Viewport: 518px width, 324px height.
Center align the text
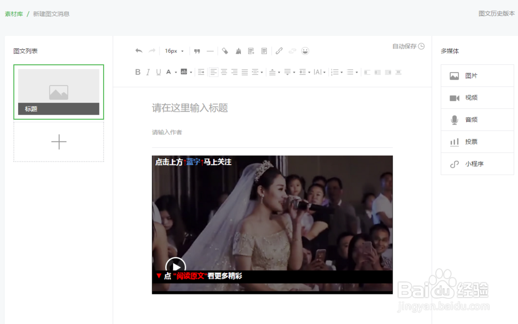pos(224,72)
